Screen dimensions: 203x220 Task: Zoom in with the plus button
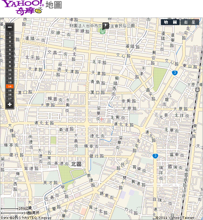[x=10, y=105]
